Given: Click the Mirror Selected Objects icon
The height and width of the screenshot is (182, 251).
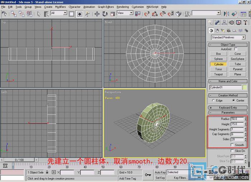Looking at the screenshot, I should tap(226, 14).
